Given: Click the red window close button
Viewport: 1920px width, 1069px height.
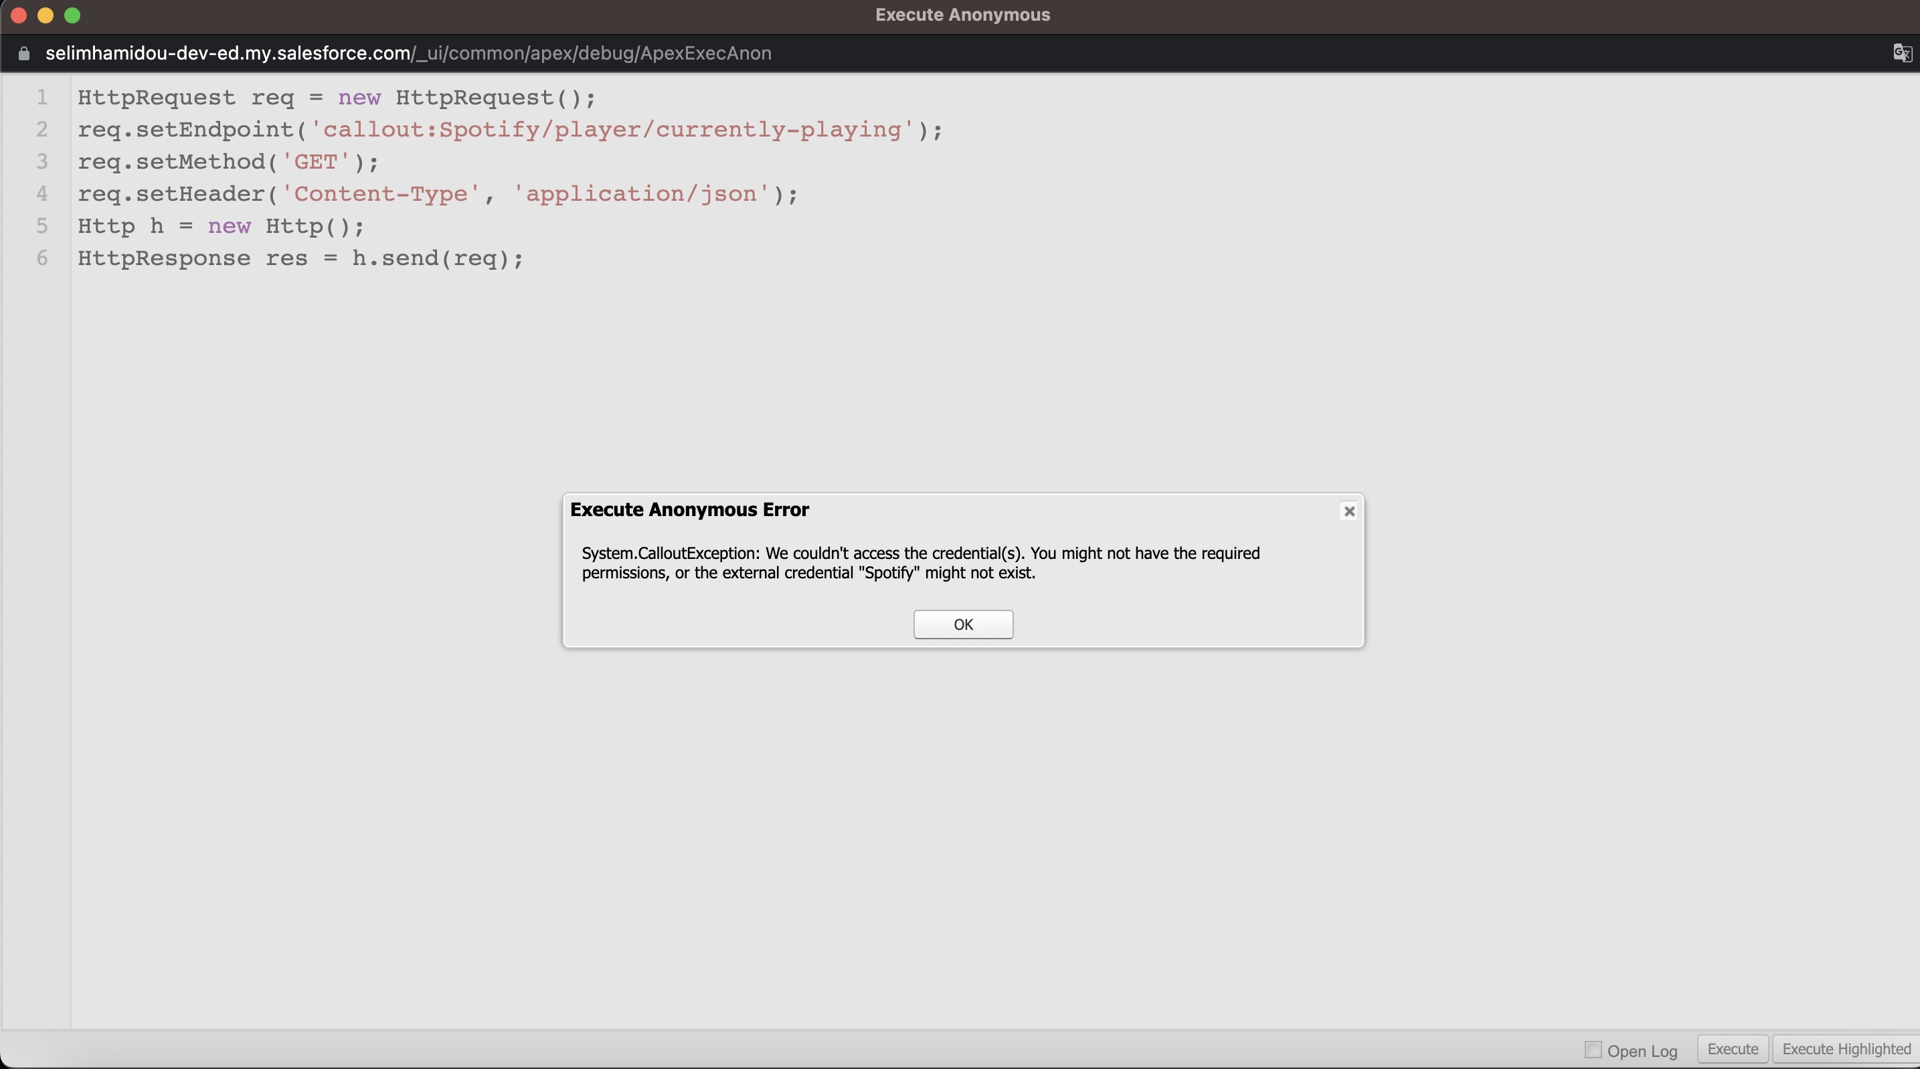Looking at the screenshot, I should (x=19, y=15).
